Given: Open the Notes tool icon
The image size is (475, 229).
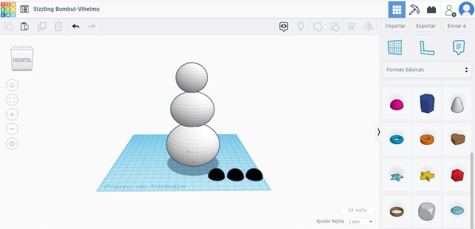Looking at the screenshot, I should pyautogui.click(x=459, y=47).
